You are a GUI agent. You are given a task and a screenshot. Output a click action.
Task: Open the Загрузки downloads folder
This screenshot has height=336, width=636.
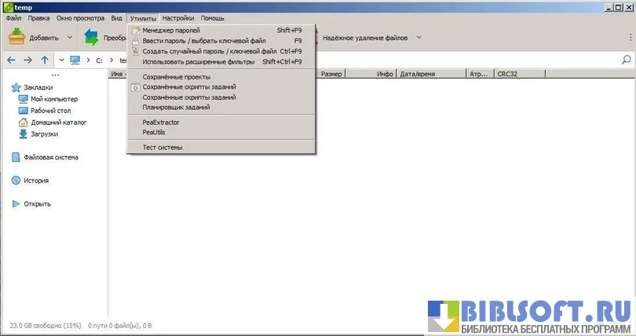point(45,133)
